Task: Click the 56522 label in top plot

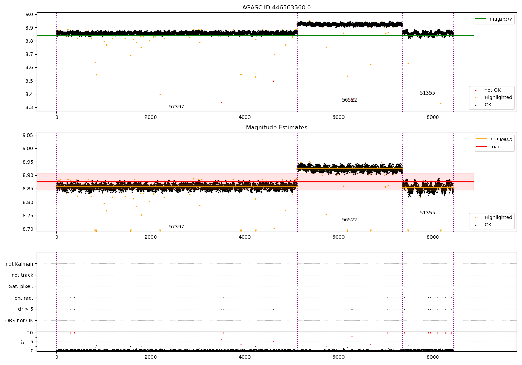Action: 349,100
